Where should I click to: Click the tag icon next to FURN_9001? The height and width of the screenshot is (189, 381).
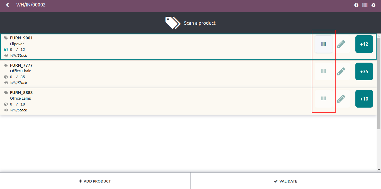tap(6, 38)
